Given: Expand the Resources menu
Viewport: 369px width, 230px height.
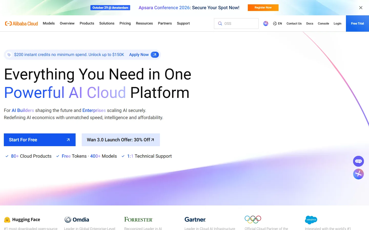Looking at the screenshot, I should pyautogui.click(x=144, y=23).
